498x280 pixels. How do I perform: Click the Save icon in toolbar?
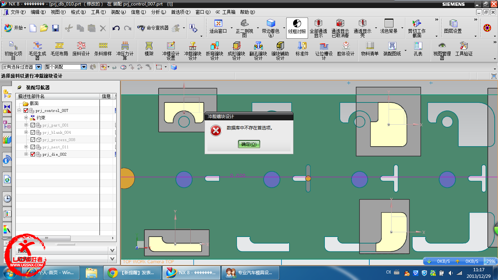point(55,28)
